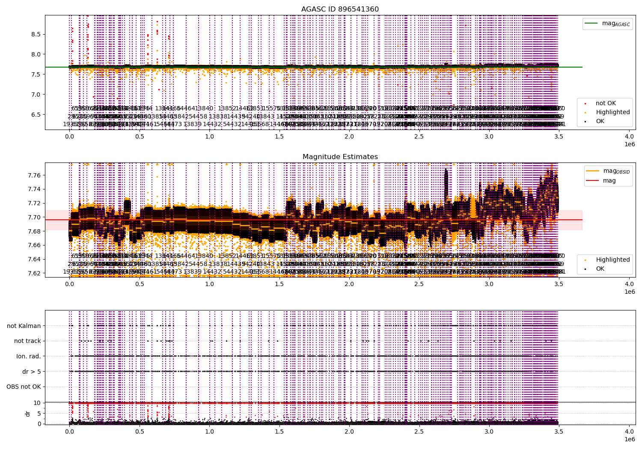The image size is (642, 449).
Task: Click the '8.0' y-axis tick in top plot
Action: click(x=36, y=54)
